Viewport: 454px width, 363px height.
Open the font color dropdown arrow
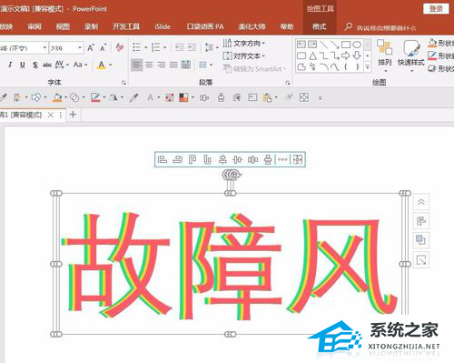111,65
